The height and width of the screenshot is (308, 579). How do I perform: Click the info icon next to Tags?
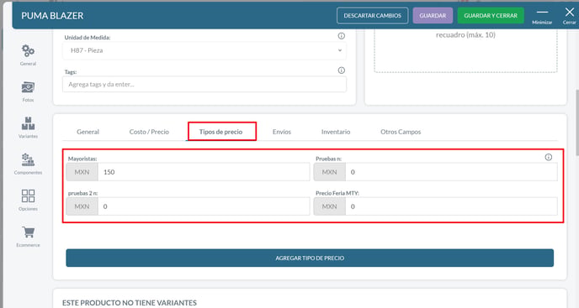point(341,70)
